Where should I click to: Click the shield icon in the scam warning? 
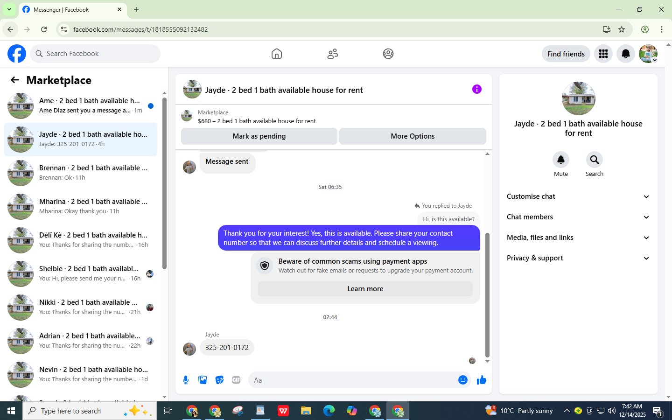point(265,266)
